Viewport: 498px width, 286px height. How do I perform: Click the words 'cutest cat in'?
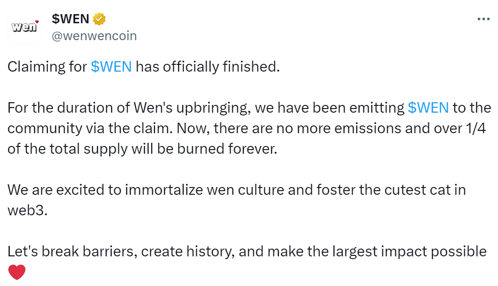tap(425, 190)
